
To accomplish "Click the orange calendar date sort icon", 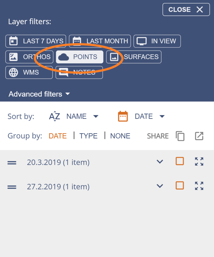I will click(123, 116).
